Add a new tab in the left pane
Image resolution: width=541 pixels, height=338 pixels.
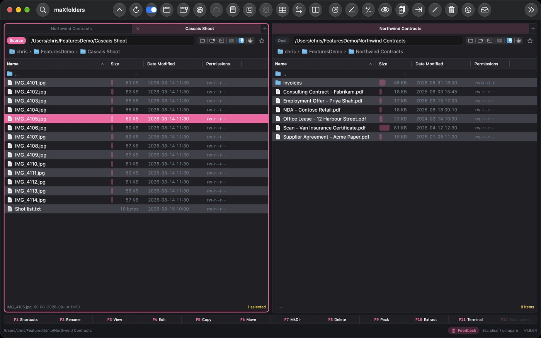click(265, 29)
